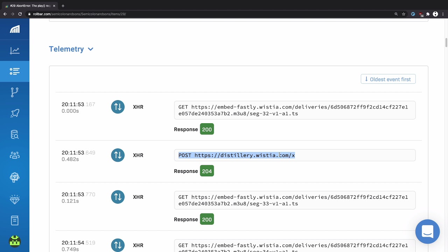
Task: Click the 200 response badge for seg-32
Action: 207,129
